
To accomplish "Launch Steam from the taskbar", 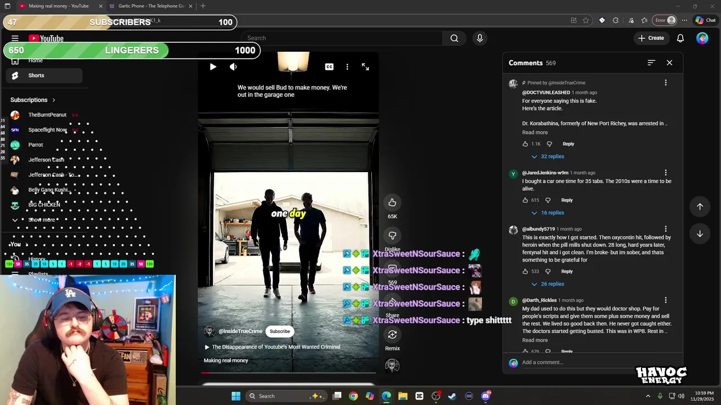I will click(452, 396).
